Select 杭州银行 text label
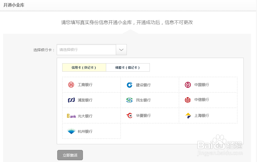257x162 pixels. [85, 131]
